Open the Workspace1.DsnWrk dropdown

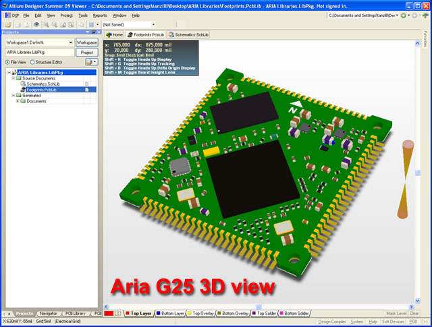click(71, 42)
